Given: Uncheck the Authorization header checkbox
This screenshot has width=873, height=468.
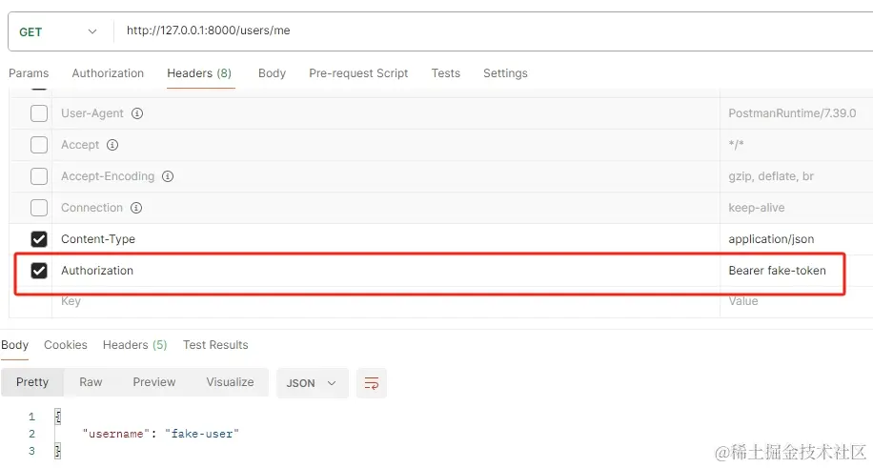Looking at the screenshot, I should click(x=39, y=271).
